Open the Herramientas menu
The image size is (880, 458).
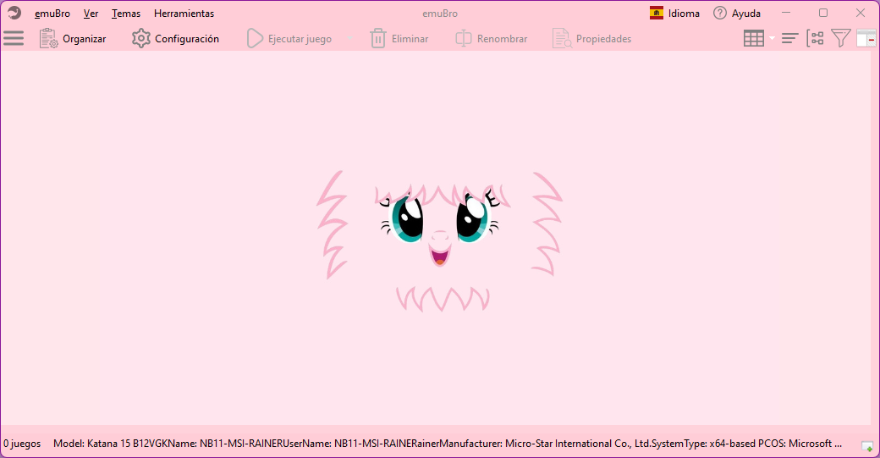pos(184,14)
